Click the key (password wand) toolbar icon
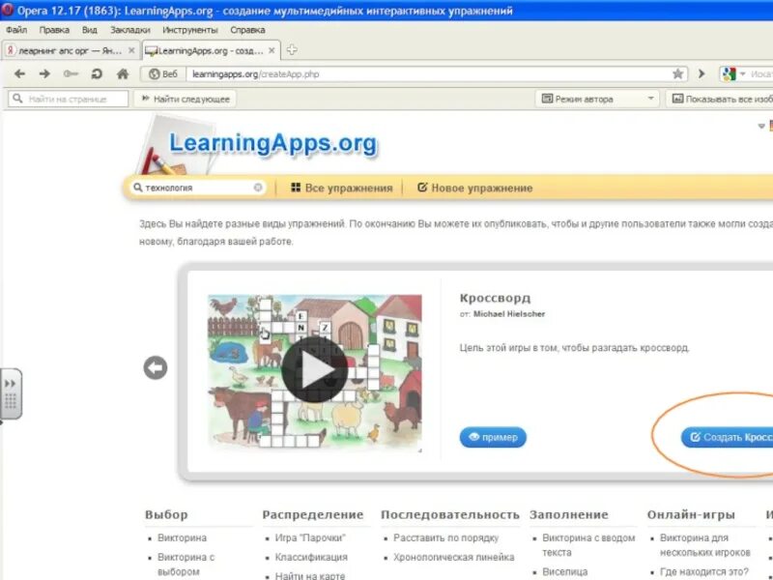 point(71,74)
